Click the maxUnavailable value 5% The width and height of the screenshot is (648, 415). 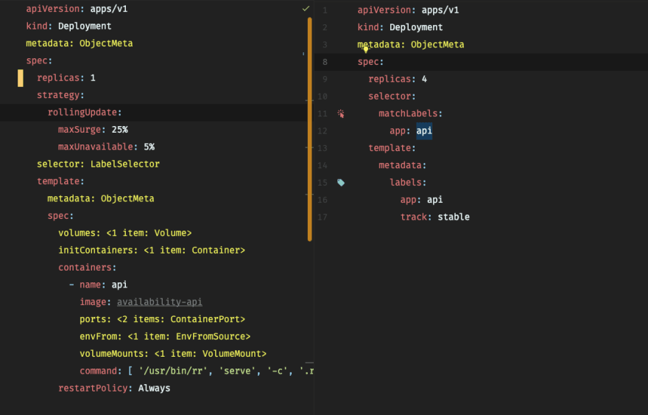coord(149,147)
